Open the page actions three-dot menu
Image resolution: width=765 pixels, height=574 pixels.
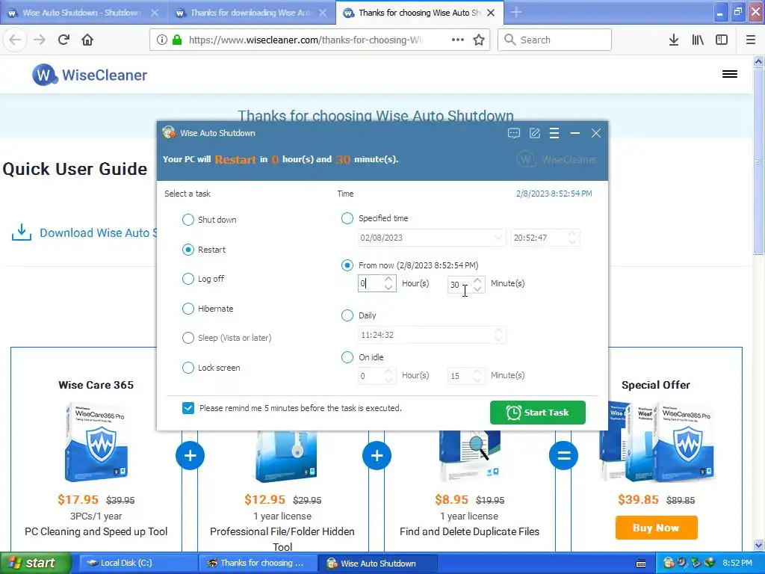(x=458, y=40)
